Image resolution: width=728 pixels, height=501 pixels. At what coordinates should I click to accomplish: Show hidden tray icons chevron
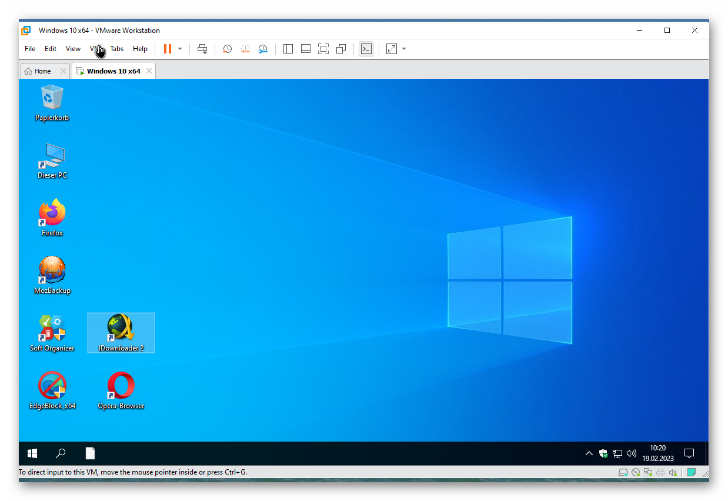click(589, 453)
